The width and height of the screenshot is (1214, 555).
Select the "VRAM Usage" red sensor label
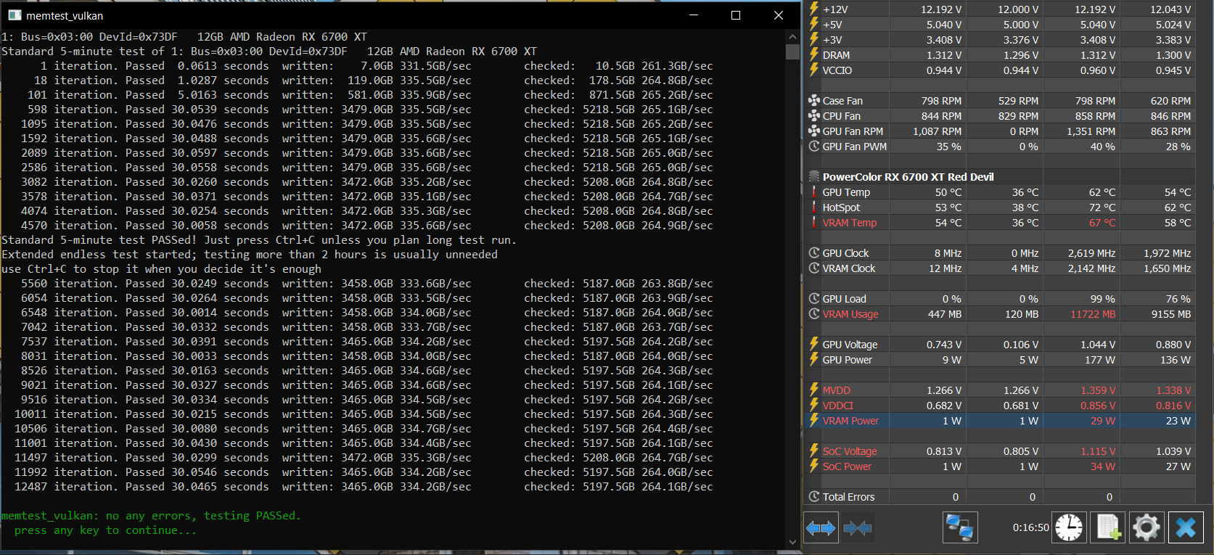coord(850,314)
